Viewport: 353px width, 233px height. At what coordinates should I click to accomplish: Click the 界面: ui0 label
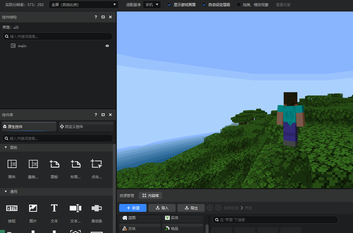point(10,28)
